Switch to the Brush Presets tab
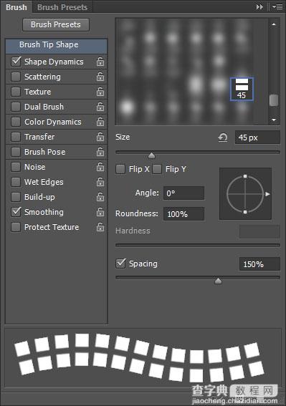The image size is (286, 406). 62,7
